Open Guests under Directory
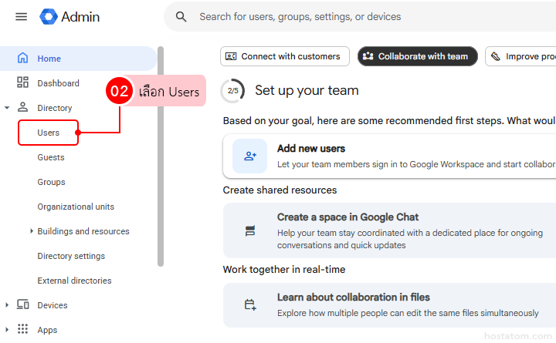556x343 pixels. tap(51, 157)
